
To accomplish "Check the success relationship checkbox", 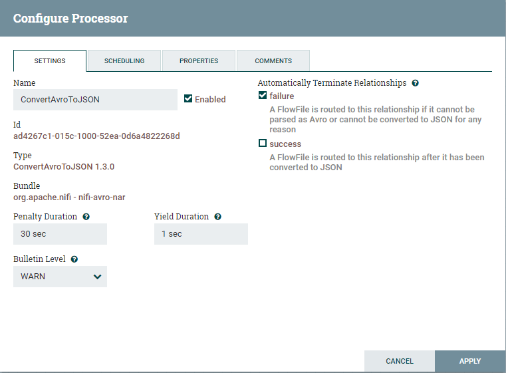I will tap(263, 143).
